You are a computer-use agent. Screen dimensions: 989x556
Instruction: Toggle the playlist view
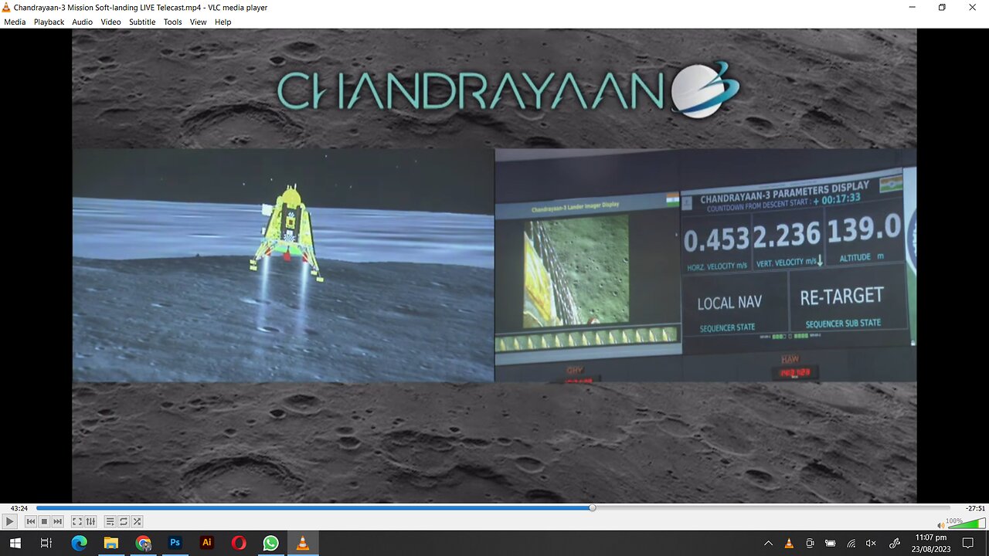[110, 521]
